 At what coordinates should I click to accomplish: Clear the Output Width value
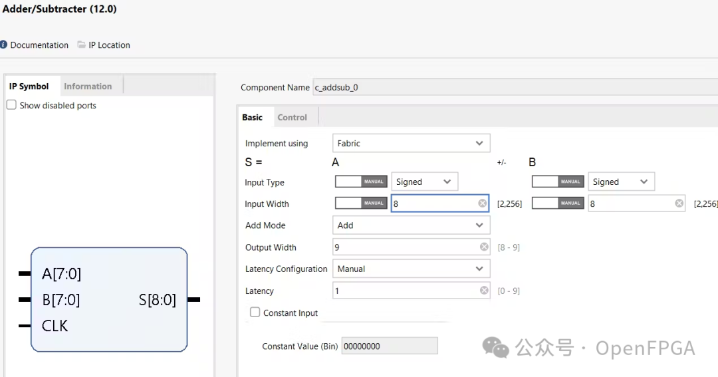[484, 247]
